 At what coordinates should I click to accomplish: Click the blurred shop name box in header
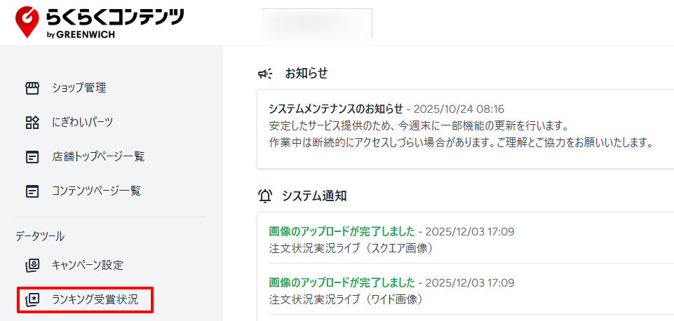[x=317, y=23]
